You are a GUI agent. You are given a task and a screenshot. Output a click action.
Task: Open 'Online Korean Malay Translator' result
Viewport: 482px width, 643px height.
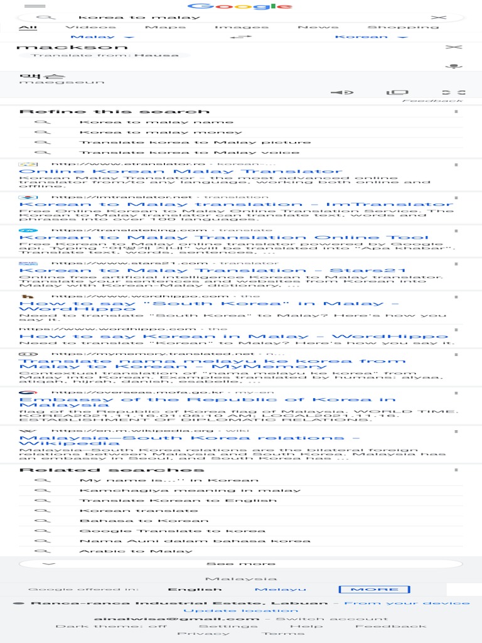pyautogui.click(x=180, y=171)
